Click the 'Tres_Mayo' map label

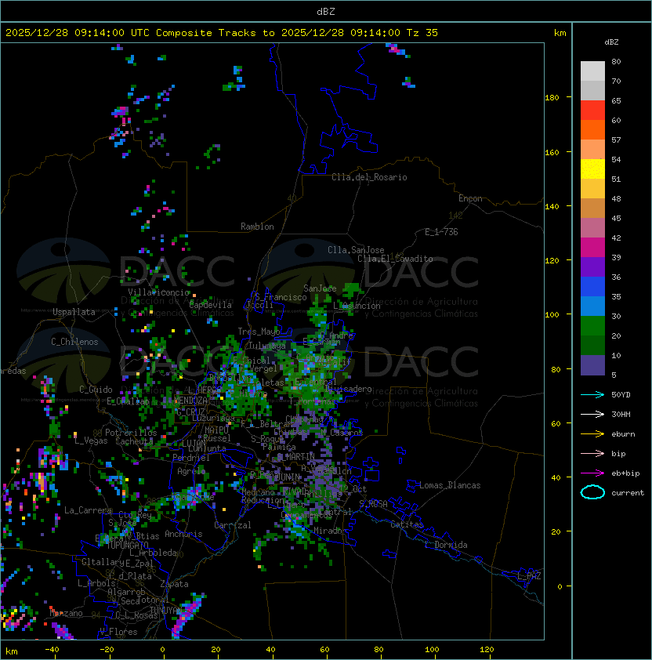(259, 332)
